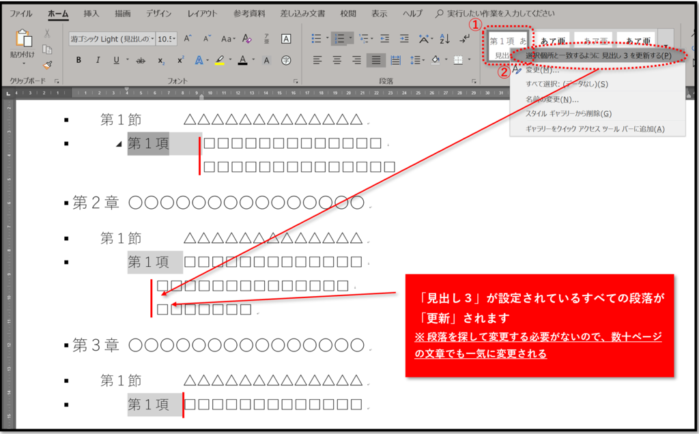Open the text highlight color tool
699x434 pixels.
tap(220, 61)
